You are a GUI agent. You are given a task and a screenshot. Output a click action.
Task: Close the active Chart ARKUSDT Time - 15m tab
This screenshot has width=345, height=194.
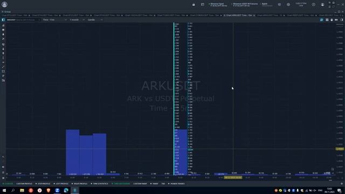pos(254,16)
